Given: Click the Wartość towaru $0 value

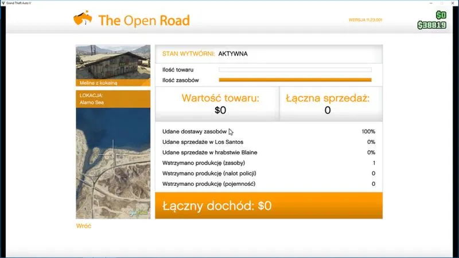Looking at the screenshot, I should click(x=220, y=110).
